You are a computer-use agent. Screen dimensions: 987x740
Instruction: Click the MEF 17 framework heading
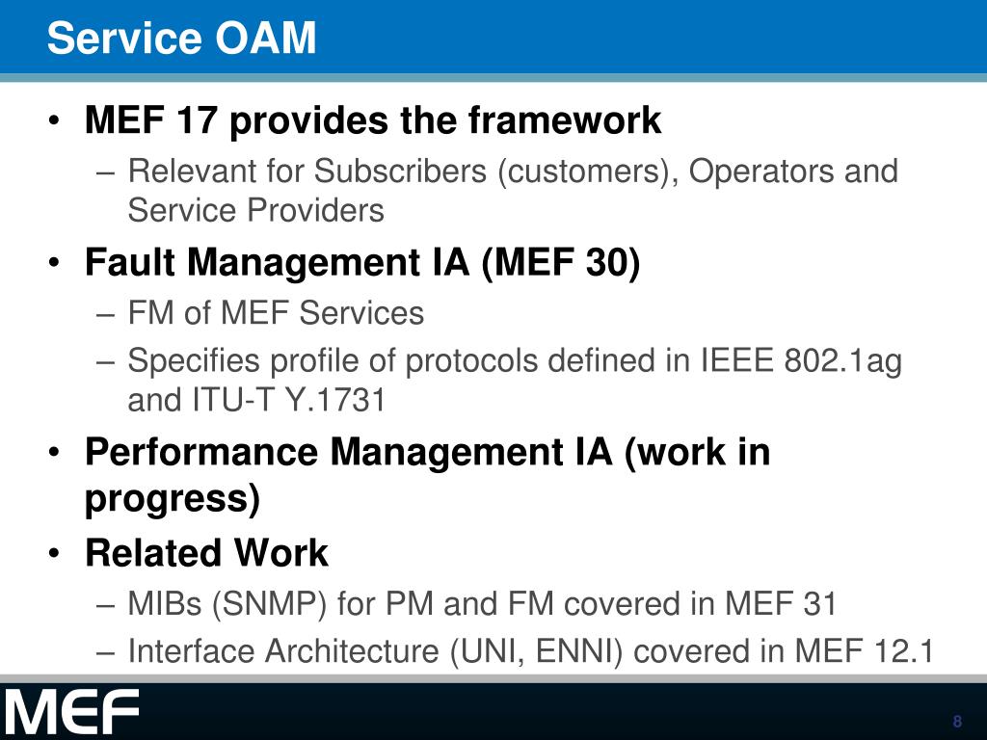(373, 119)
